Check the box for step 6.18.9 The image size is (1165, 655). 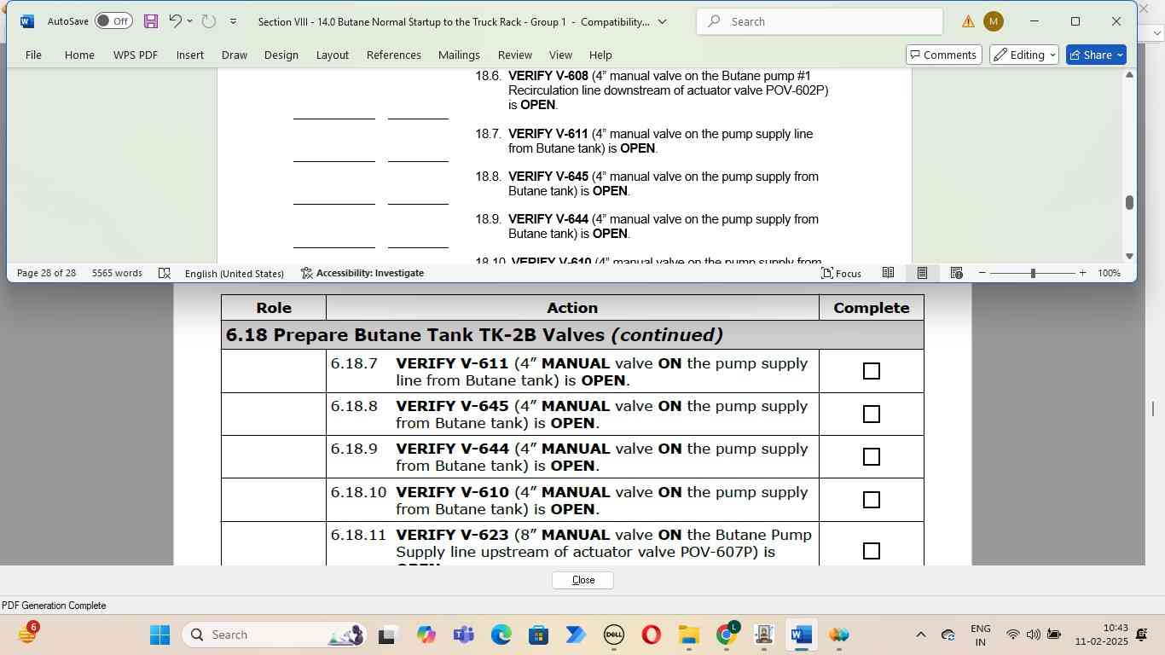click(871, 456)
